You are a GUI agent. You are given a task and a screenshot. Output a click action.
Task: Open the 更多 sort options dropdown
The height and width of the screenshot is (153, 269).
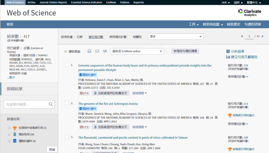(x=175, y=37)
